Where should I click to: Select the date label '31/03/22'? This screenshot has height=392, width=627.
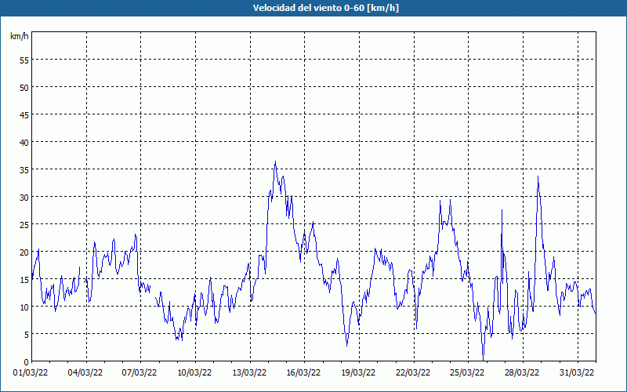click(x=577, y=373)
